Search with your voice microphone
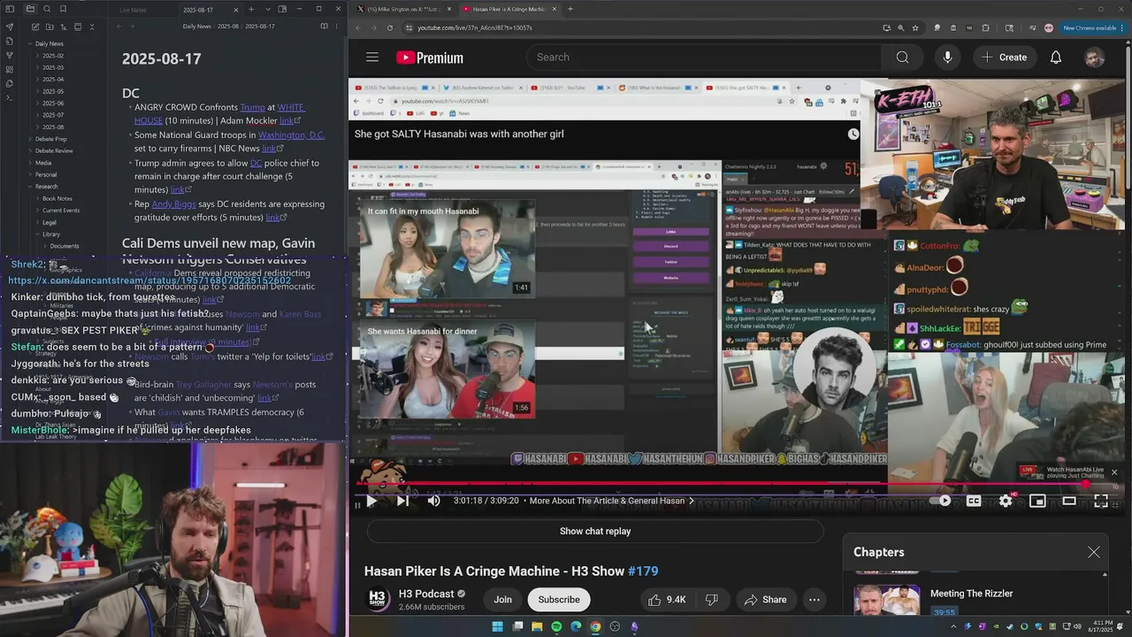 click(x=947, y=57)
